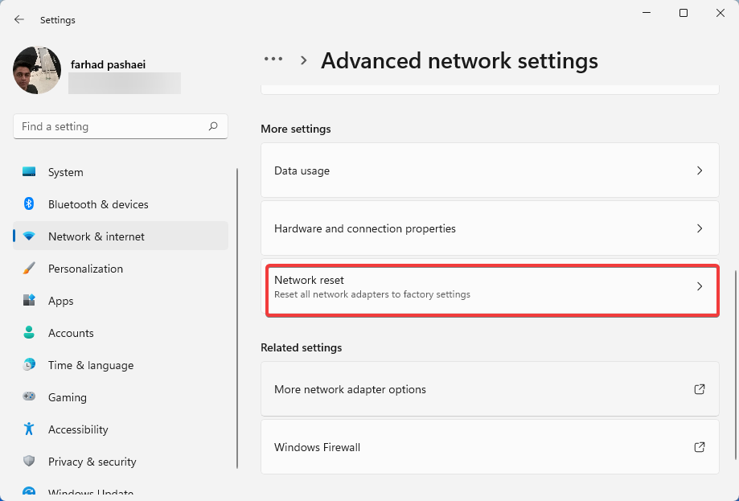Click the breadcrumb ellipsis button
The width and height of the screenshot is (739, 501).
click(273, 60)
